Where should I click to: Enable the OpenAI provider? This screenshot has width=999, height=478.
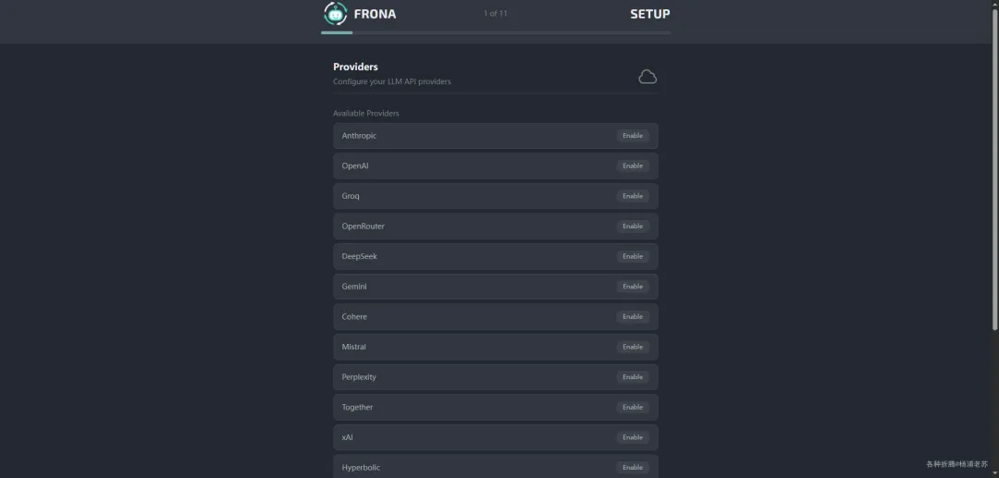pos(633,166)
